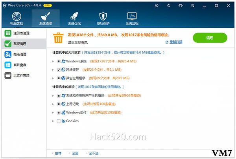The width and height of the screenshot is (236, 159).
Task: Open the 系统优化 rocket tab
Action: 74,18
